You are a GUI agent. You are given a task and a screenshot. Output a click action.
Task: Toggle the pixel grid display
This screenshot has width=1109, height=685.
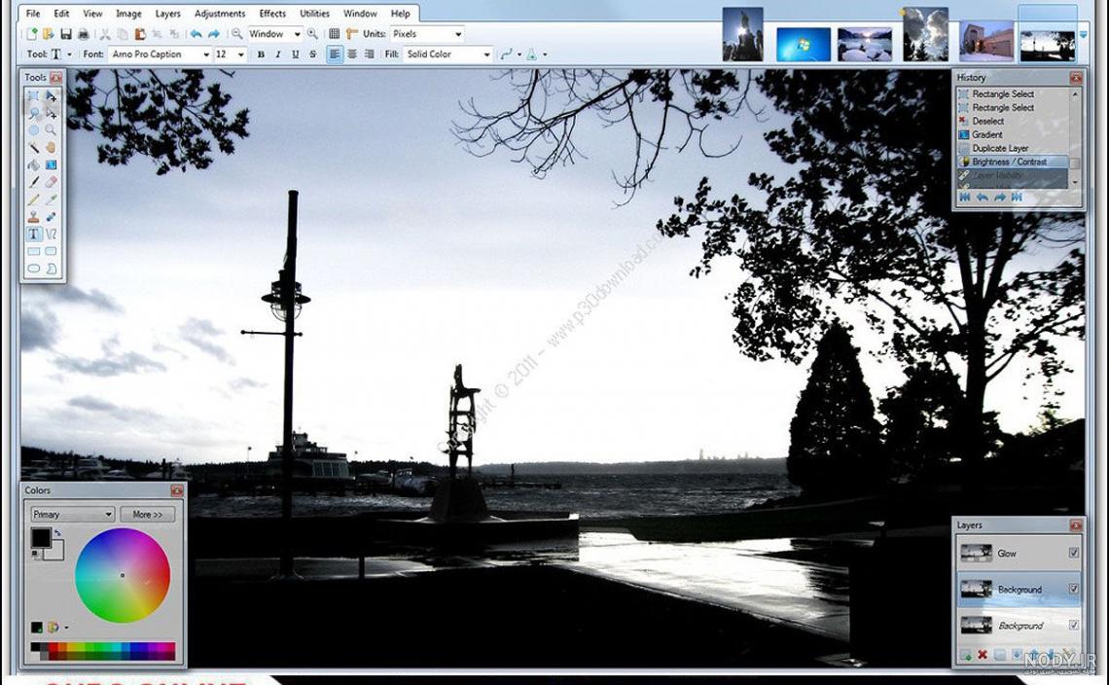pyautogui.click(x=335, y=34)
